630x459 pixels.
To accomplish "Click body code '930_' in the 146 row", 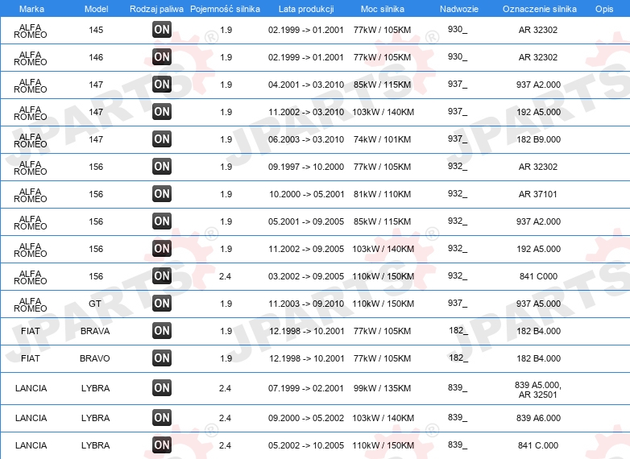I will click(x=458, y=56).
